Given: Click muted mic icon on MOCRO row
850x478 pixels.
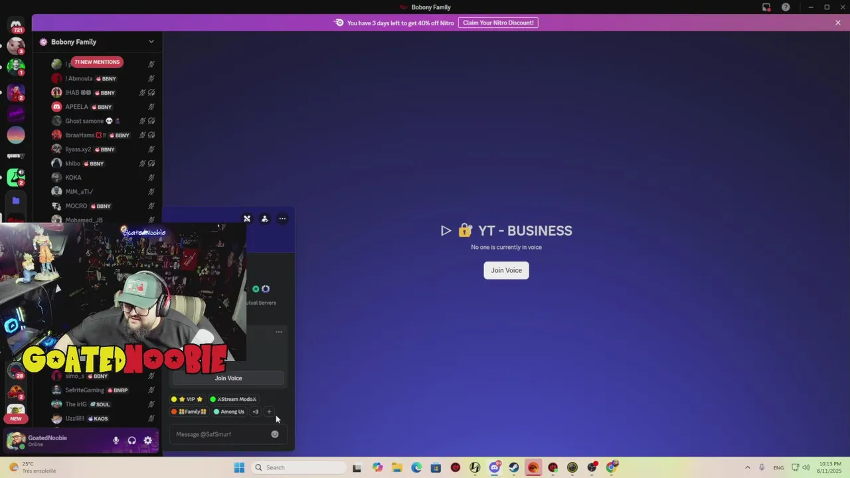Looking at the screenshot, I should pos(151,206).
